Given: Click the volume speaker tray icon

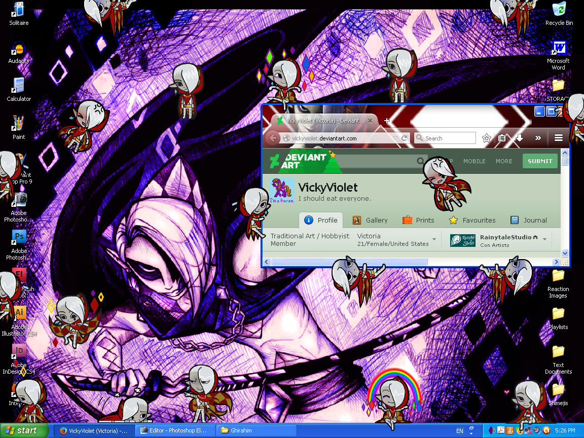Looking at the screenshot, I should (x=537, y=430).
